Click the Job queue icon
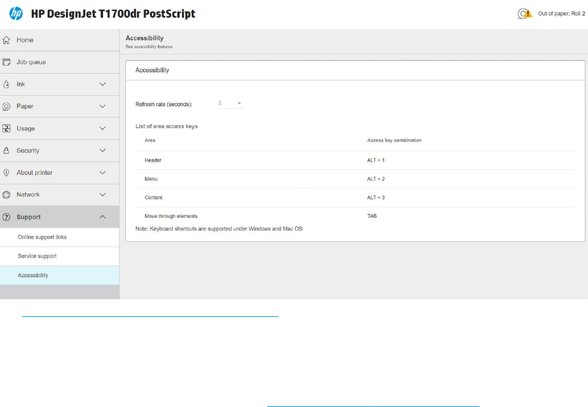The height and width of the screenshot is (407, 588). click(x=7, y=62)
